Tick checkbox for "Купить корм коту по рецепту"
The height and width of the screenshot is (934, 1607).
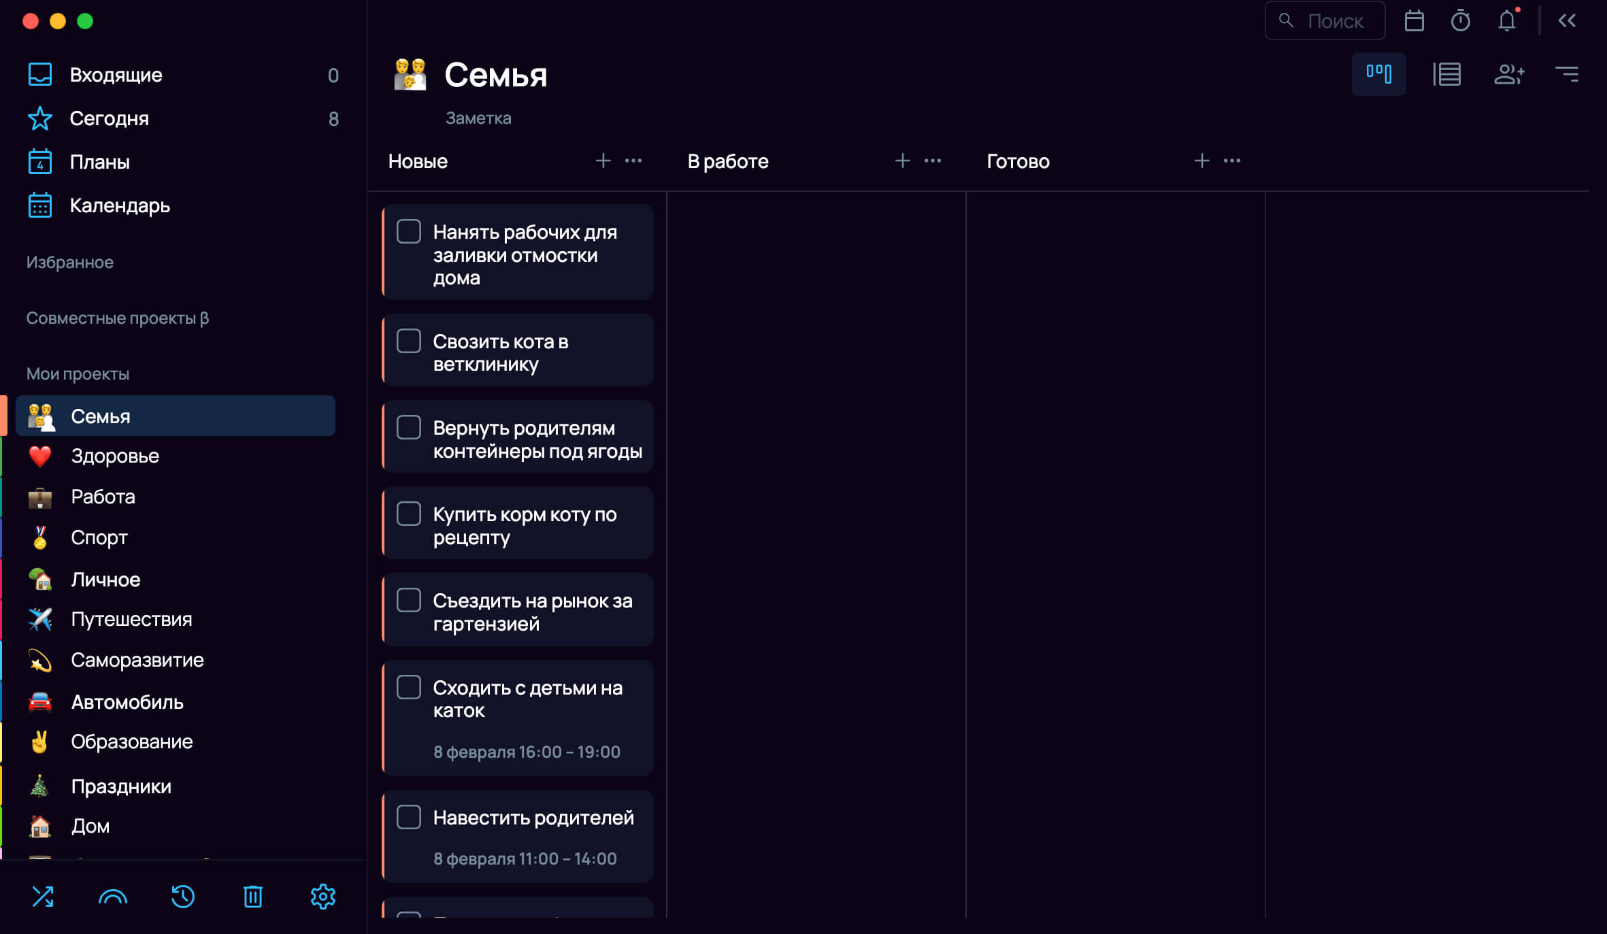pyautogui.click(x=409, y=514)
